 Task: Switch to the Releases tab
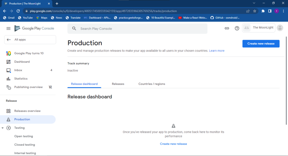(118, 84)
